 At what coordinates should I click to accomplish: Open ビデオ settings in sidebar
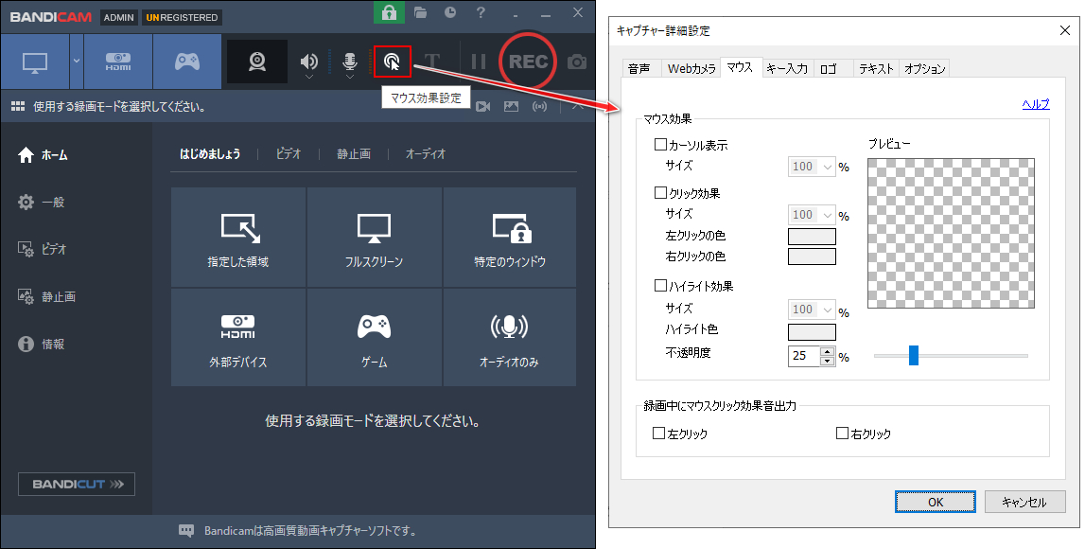point(43,249)
